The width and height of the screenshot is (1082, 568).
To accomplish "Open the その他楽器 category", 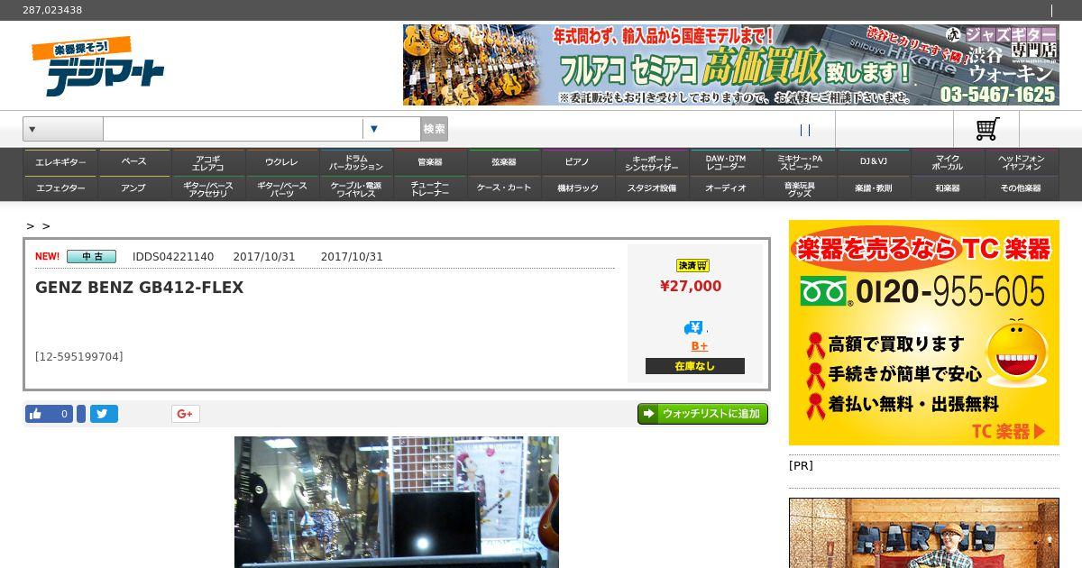I will pos(1021,188).
